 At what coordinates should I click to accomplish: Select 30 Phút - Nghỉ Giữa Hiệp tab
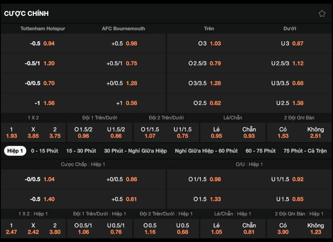135,151
